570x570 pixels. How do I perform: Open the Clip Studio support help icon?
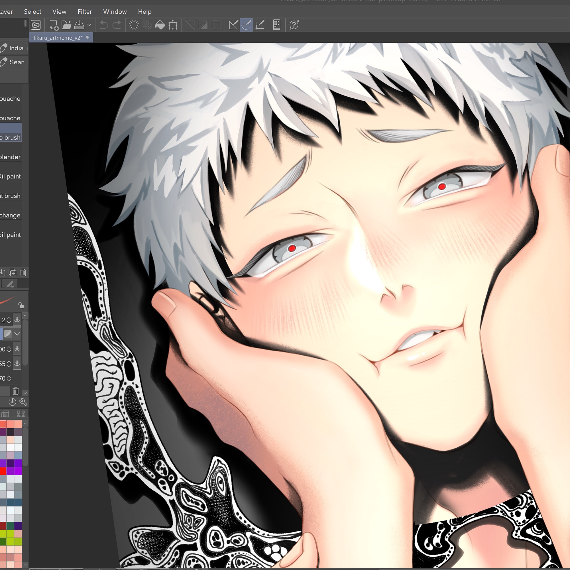294,25
